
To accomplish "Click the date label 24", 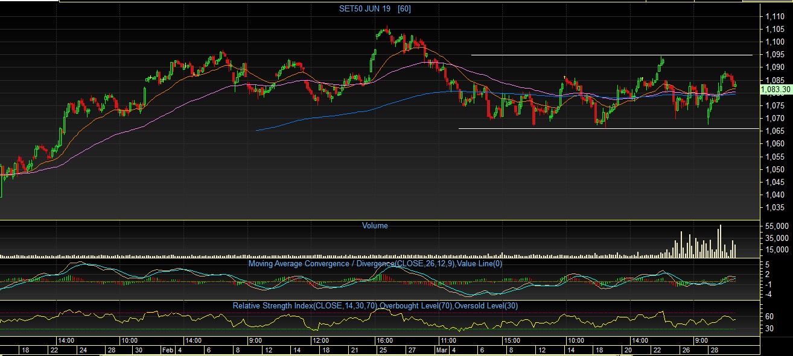I will click(82, 350).
